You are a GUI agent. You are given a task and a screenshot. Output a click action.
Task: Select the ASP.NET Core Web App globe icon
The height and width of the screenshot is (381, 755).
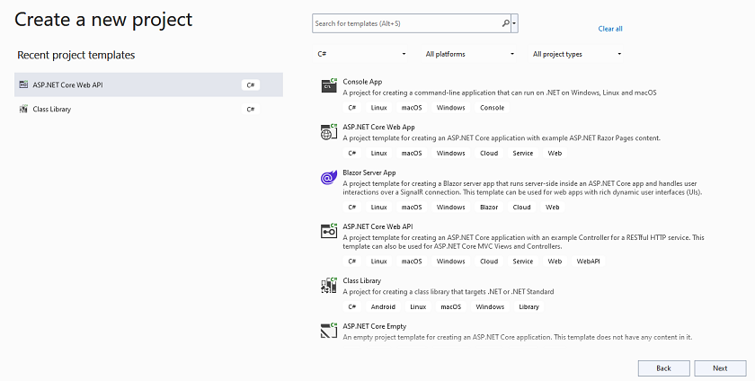pyautogui.click(x=329, y=131)
